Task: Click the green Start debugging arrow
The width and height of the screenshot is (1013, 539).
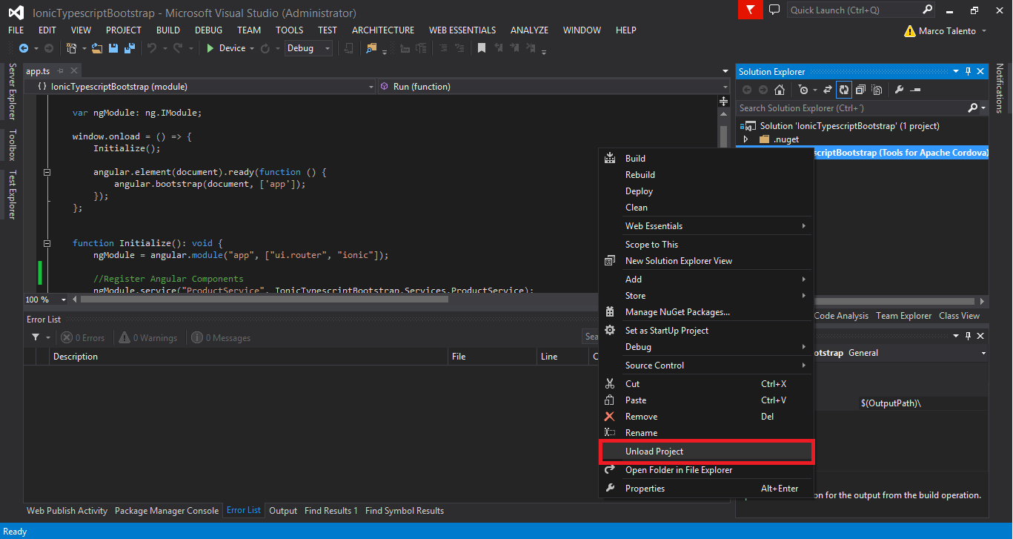Action: tap(210, 48)
